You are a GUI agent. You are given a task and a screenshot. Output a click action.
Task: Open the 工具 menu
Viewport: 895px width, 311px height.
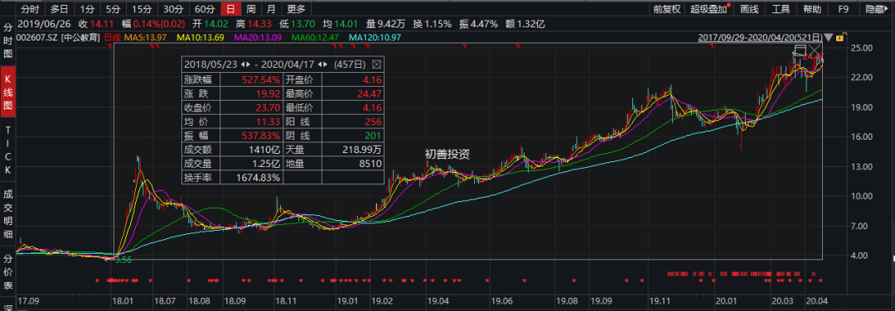pos(781,8)
